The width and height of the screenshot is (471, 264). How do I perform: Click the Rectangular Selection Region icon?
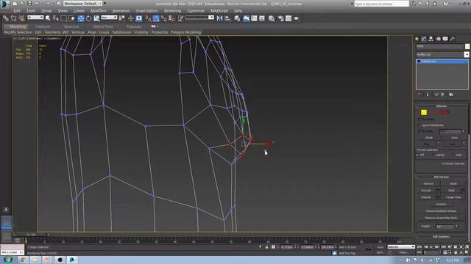click(64, 18)
